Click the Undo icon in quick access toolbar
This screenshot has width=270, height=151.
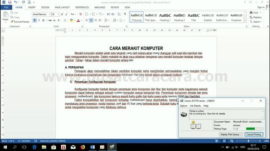[16, 2]
